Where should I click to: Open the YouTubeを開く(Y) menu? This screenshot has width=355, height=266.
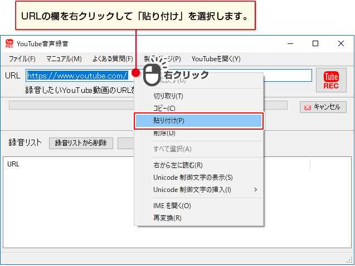tap(216, 59)
